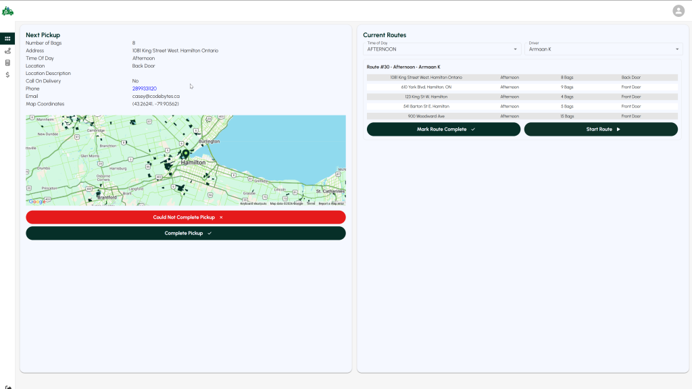Click the Next Pickup heading
Screen dimensions: 692x389
[x=43, y=35]
